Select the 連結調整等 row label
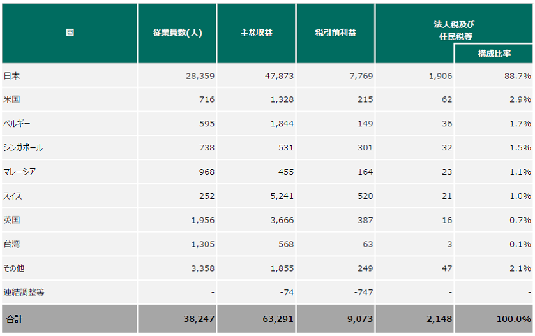 click(x=24, y=293)
